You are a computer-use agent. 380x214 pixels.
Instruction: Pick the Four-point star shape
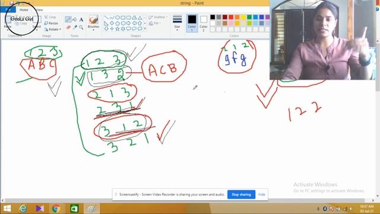click(x=112, y=29)
